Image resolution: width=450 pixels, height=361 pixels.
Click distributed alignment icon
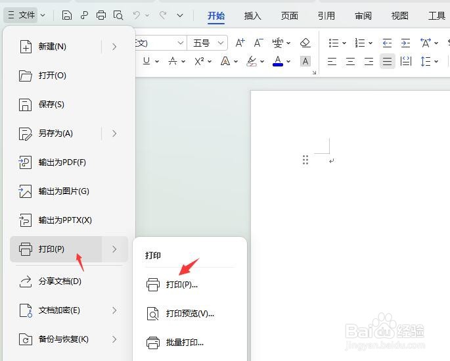tap(406, 61)
